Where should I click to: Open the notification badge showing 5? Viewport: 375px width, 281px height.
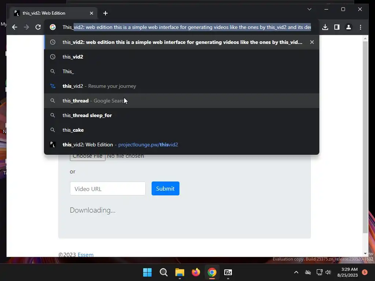(365, 272)
